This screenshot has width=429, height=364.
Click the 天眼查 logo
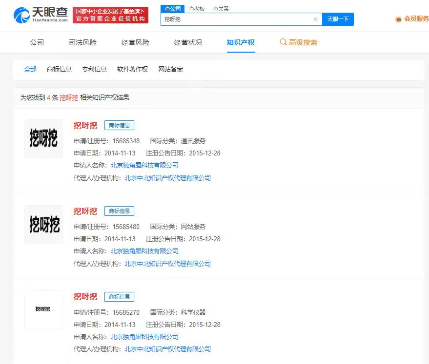point(41,15)
